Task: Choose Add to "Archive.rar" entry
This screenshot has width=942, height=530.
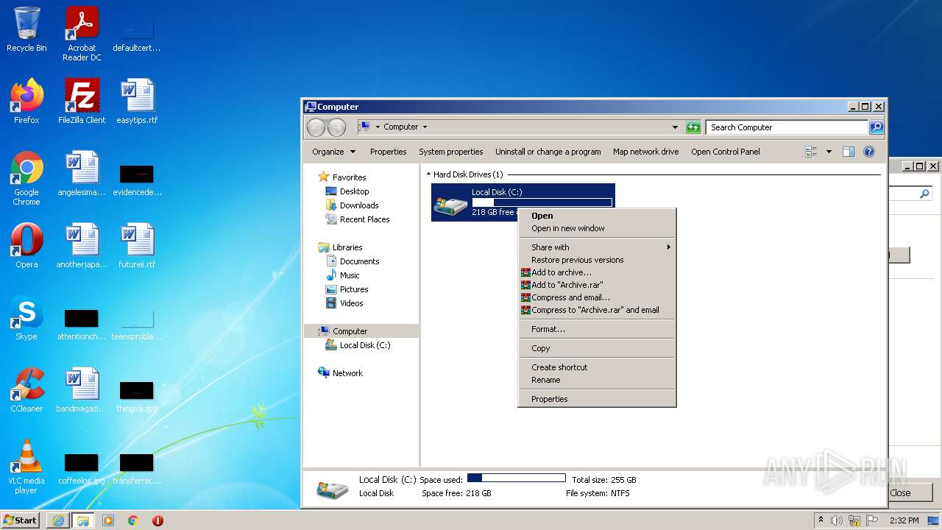Action: (597, 285)
